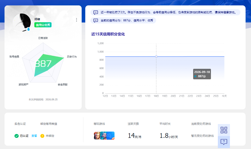Click the profile avatar picture
251x149 pixels.
tap(22, 23)
